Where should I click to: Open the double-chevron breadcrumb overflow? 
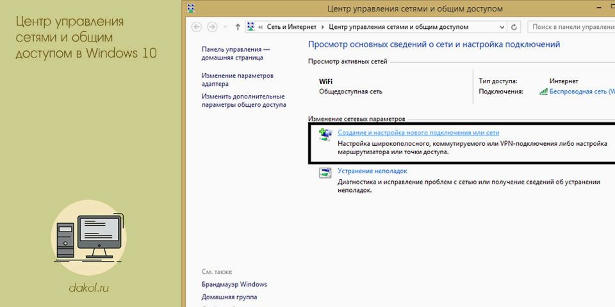[x=261, y=27]
